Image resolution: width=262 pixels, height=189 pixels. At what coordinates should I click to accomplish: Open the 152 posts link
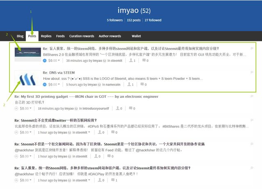coord(134,20)
